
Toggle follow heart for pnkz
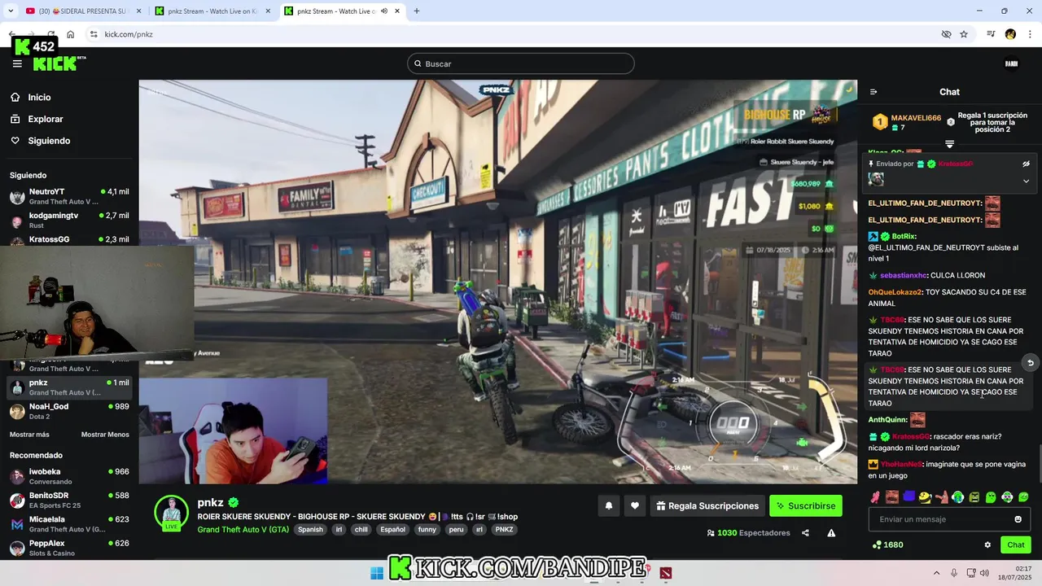pos(635,505)
